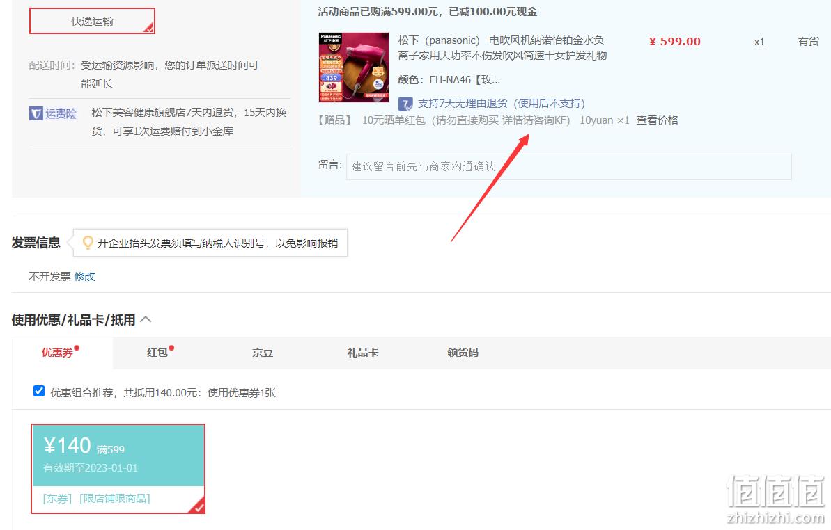Screen dimensions: 831x530
Task: Switch to the 红包 tab
Action: (x=157, y=352)
